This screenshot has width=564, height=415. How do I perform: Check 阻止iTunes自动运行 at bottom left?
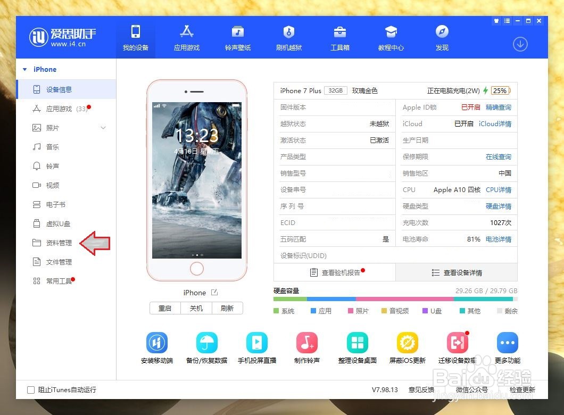coord(31,389)
